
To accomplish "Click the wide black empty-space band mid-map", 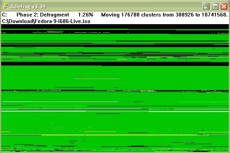I will [x=115, y=64].
